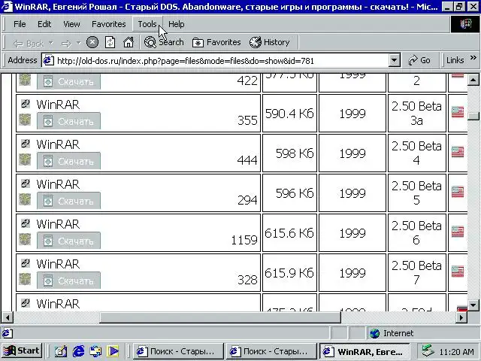This screenshot has width=481, height=361.
Task: Download WinRAR 2.50 Beta 7 via Скачать
Action: (68, 281)
